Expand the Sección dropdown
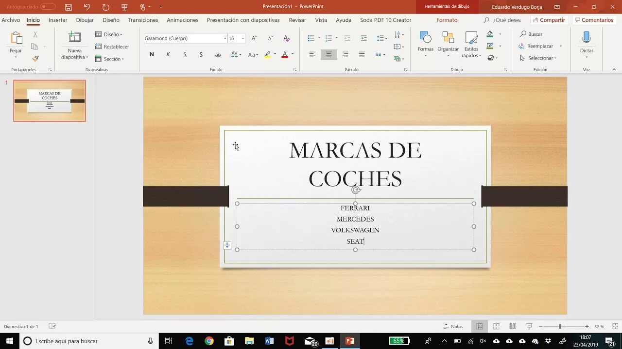Image resolution: width=622 pixels, height=349 pixels. pyautogui.click(x=110, y=59)
